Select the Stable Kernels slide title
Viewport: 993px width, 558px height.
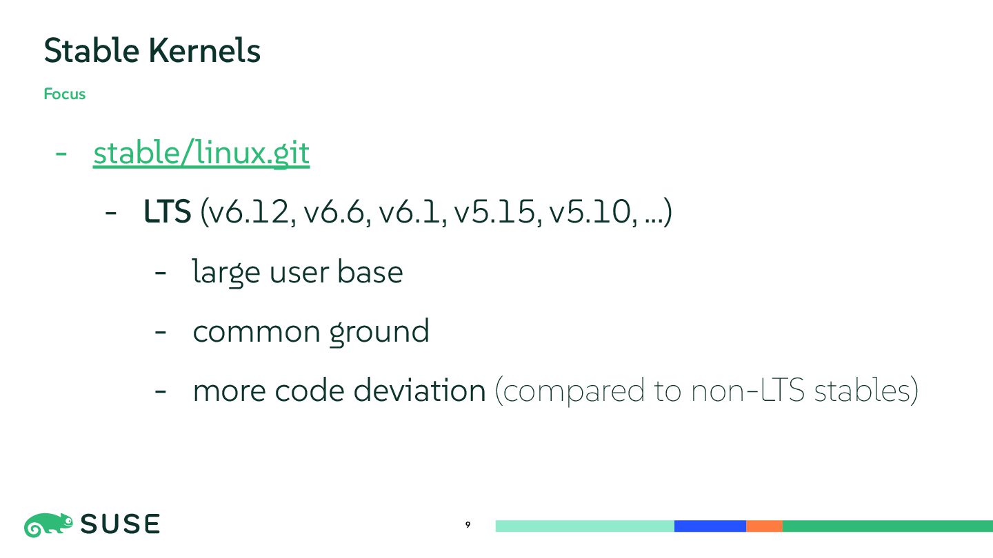point(152,50)
